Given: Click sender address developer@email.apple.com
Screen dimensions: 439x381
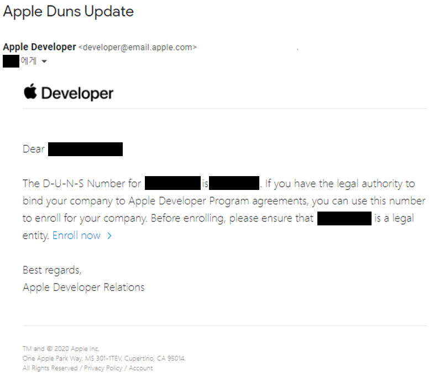Looking at the screenshot, I should coord(138,47).
